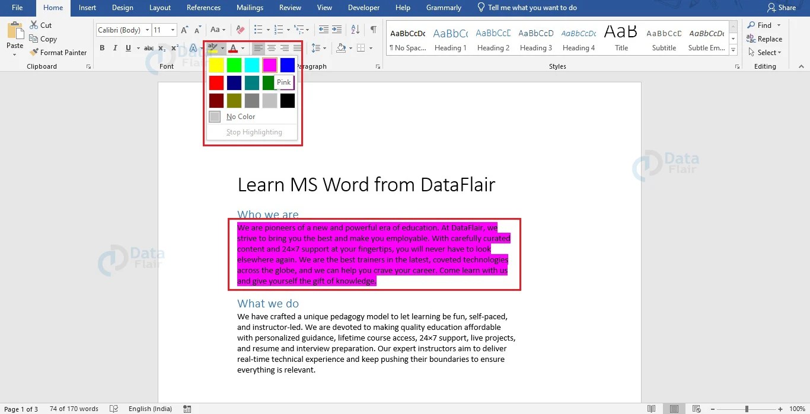Click the Cut icon in Clipboard group
The image size is (810, 414).
(33, 25)
